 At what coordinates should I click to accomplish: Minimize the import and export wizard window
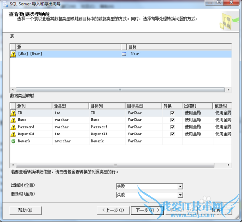210,2
